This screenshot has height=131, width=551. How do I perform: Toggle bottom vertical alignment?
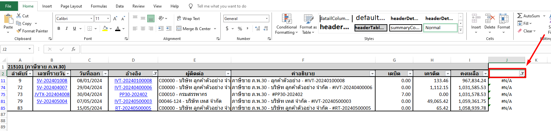[151, 18]
